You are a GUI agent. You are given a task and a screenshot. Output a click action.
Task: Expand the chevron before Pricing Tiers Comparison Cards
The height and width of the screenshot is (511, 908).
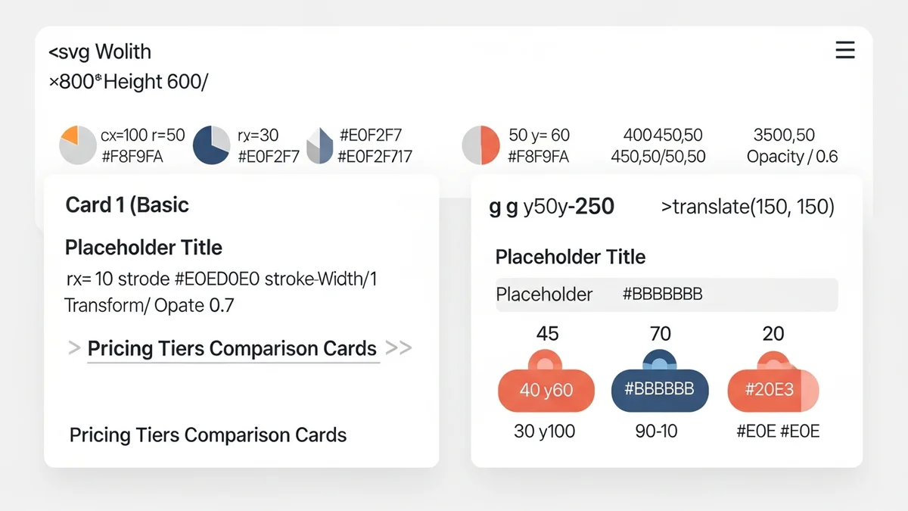[x=73, y=348]
